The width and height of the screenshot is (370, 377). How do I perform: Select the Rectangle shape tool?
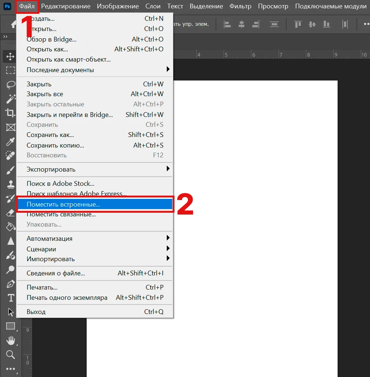(10, 326)
